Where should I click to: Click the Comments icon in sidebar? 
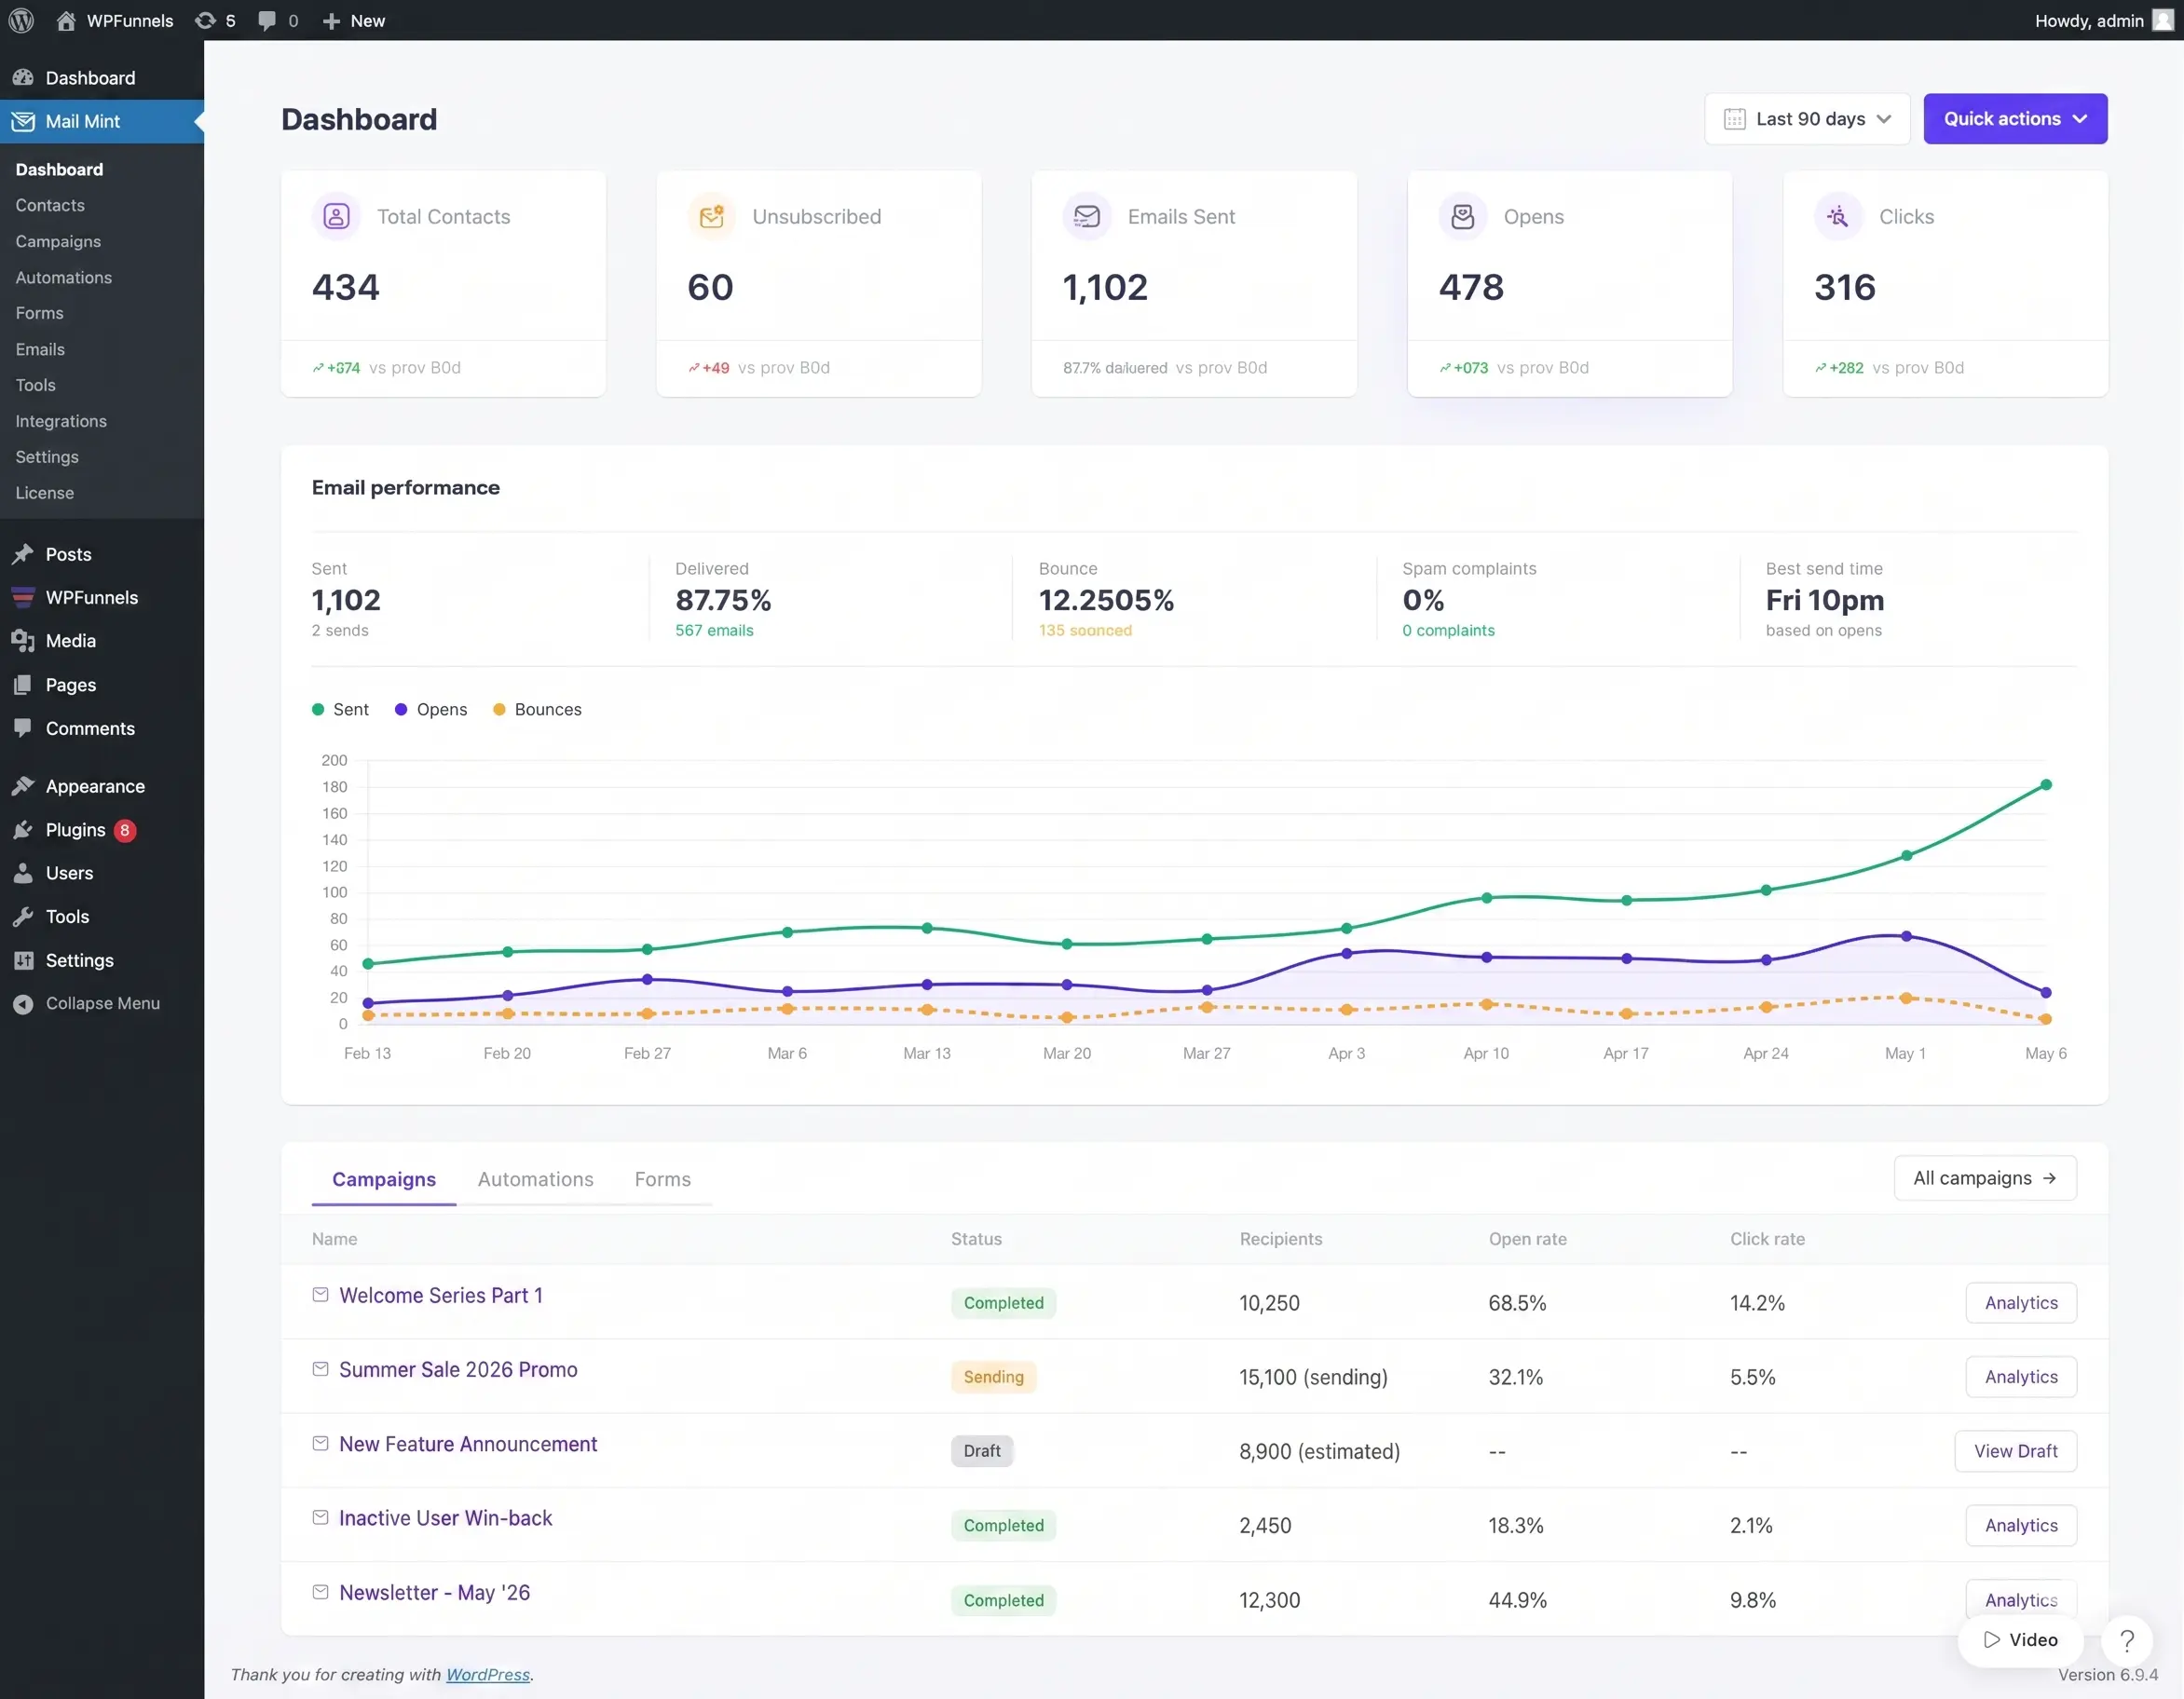click(23, 728)
